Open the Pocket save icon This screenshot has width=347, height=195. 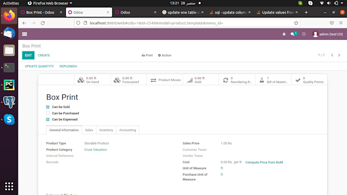click(332, 23)
